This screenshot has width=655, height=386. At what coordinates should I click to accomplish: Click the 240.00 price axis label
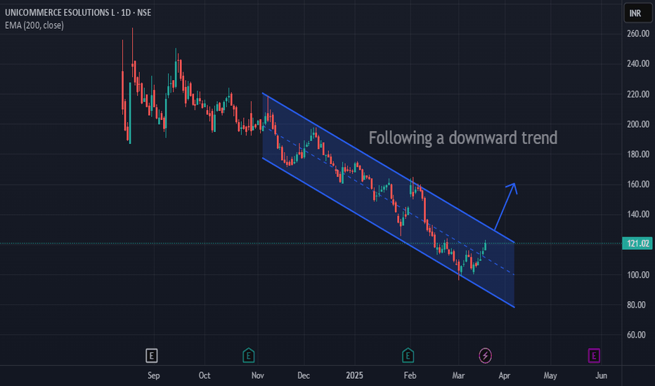(x=638, y=64)
